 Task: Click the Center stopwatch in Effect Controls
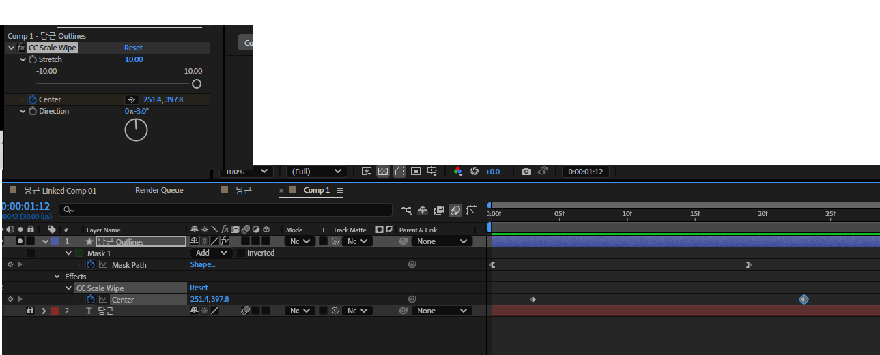click(32, 99)
